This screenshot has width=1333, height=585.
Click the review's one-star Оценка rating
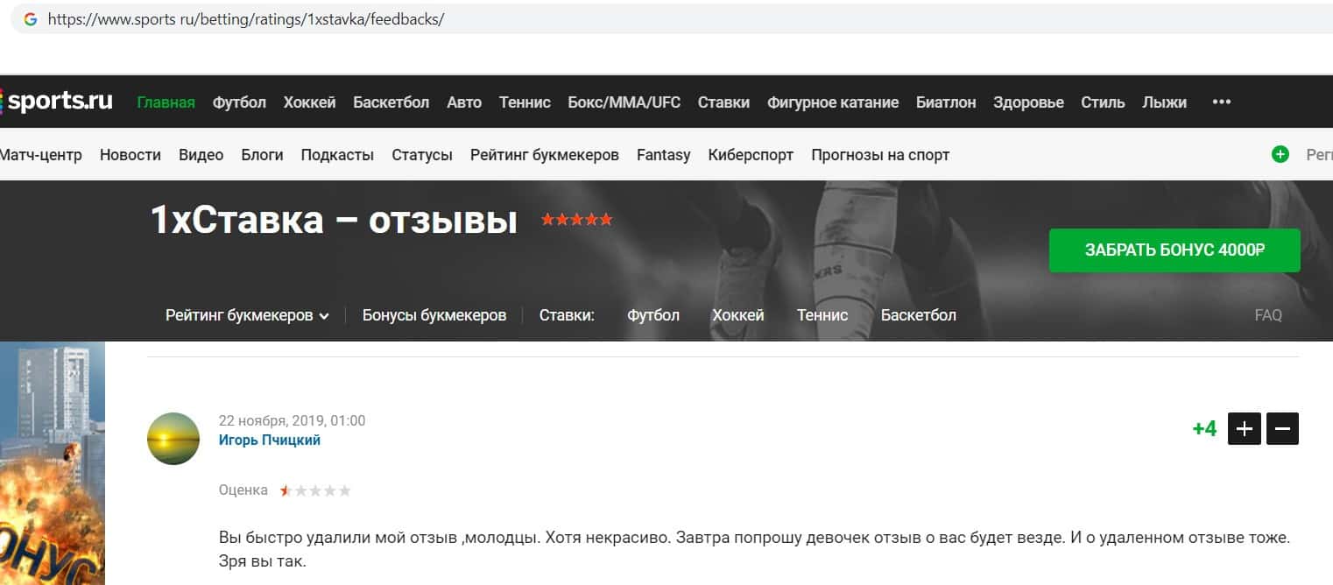click(315, 490)
